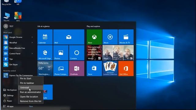Click the Life at a glance heading

43,26
